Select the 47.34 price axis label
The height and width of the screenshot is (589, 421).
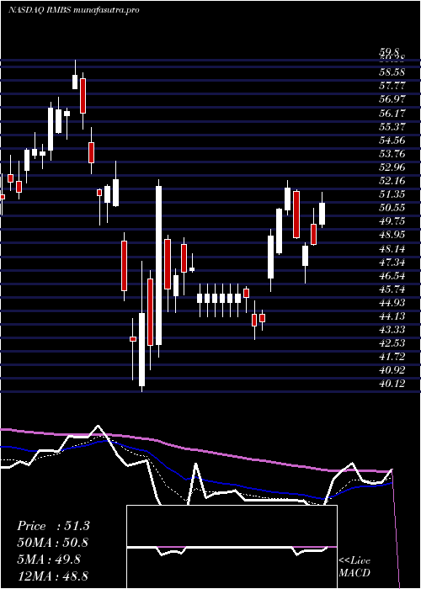[x=391, y=263]
